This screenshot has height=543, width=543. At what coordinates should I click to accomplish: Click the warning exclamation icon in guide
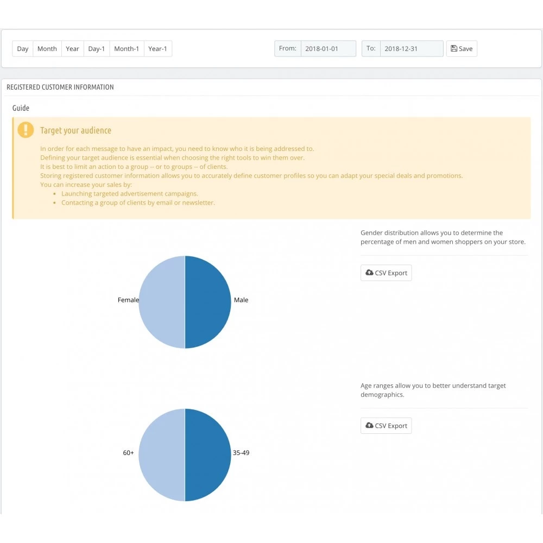(26, 130)
